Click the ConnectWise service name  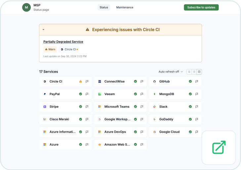(x=114, y=82)
